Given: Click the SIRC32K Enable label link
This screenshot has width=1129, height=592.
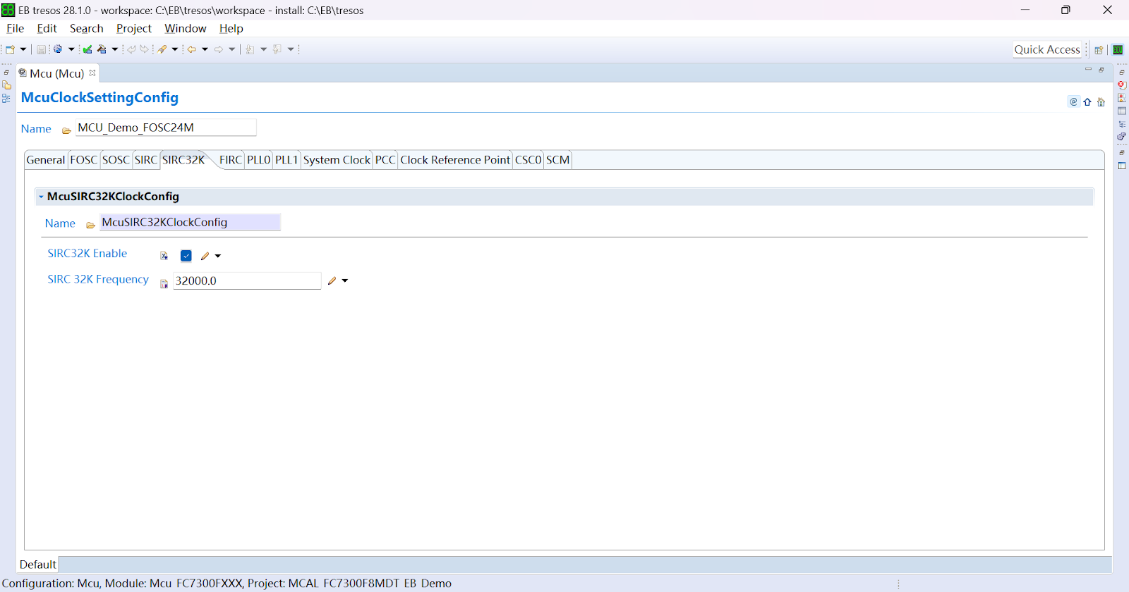Looking at the screenshot, I should pyautogui.click(x=87, y=254).
